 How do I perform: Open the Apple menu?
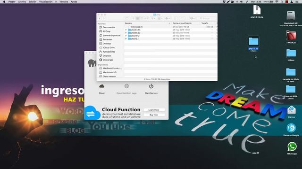pyautogui.click(x=4, y=2)
